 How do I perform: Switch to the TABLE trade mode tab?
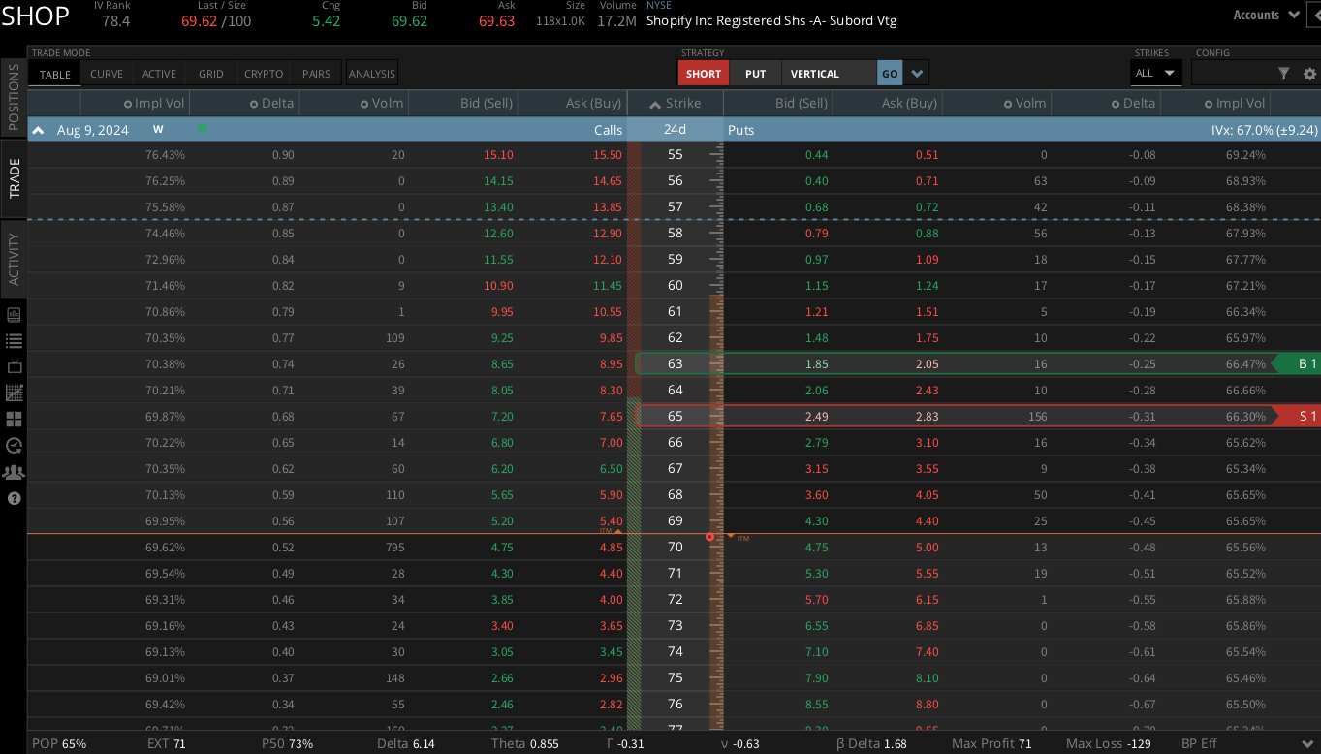click(55, 74)
